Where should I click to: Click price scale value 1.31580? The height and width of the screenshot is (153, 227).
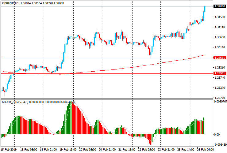click(220, 17)
